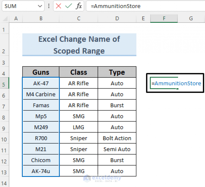Click the 'AK-47' cell
The image size is (205, 187).
click(x=41, y=83)
